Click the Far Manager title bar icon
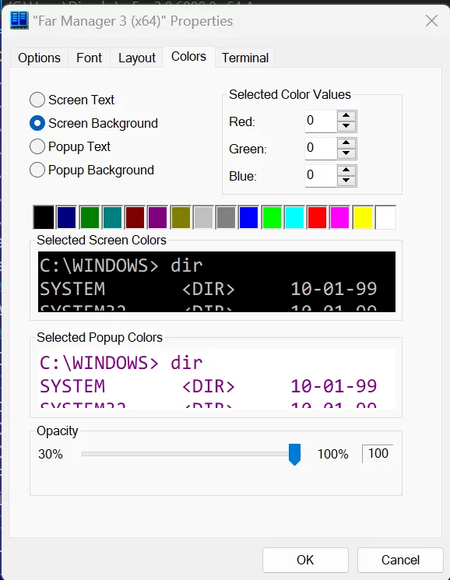The image size is (450, 580). [19, 20]
